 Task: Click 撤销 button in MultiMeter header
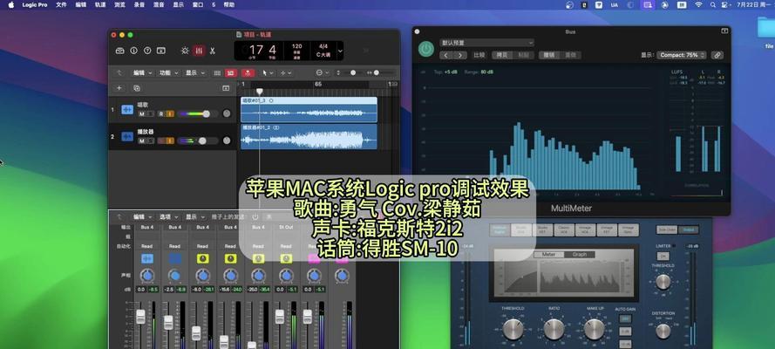pos(548,55)
